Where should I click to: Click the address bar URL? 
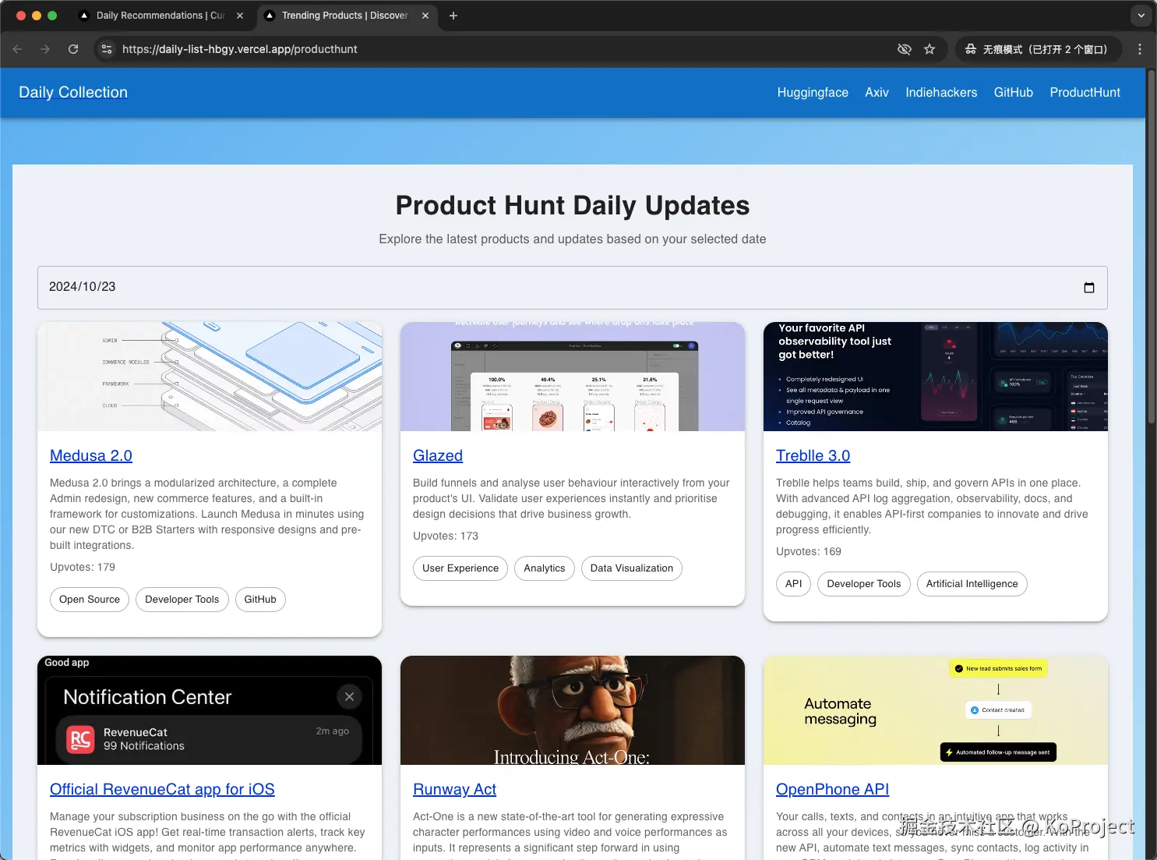tap(240, 49)
